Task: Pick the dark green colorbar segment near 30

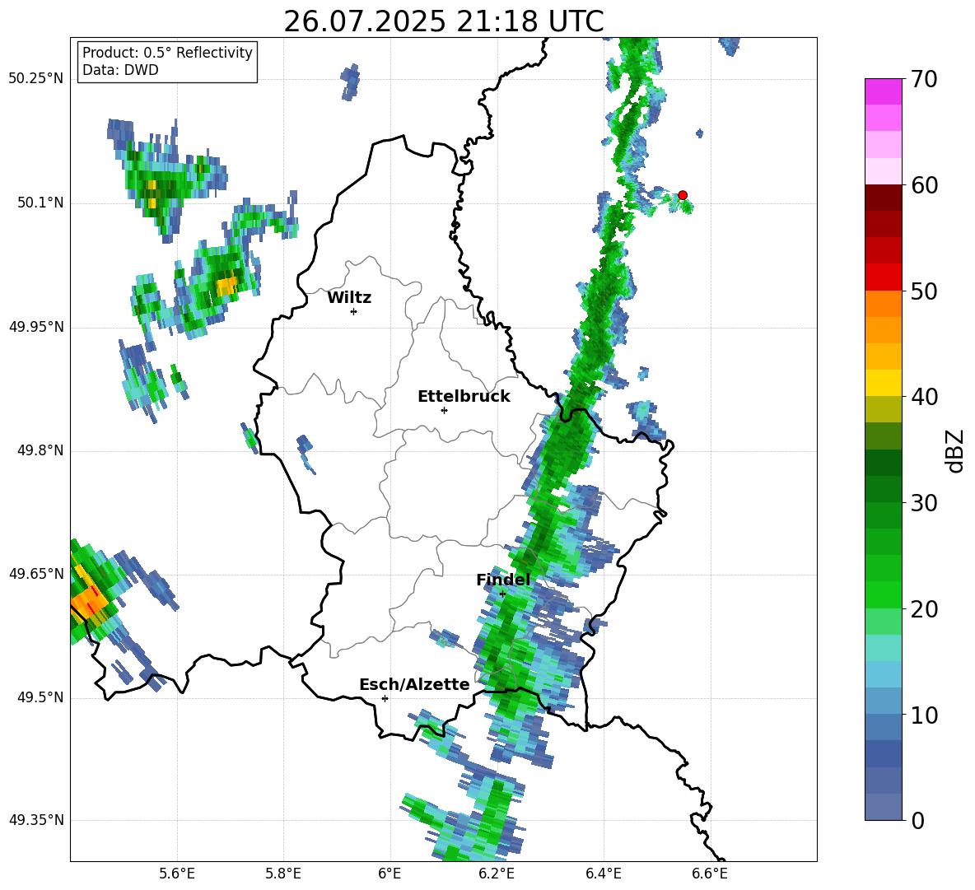Action: pyautogui.click(x=883, y=489)
